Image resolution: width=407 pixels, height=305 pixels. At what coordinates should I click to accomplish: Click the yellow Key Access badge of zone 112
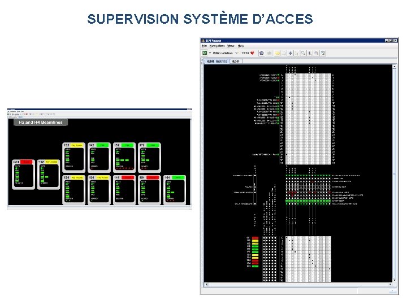click(51, 162)
